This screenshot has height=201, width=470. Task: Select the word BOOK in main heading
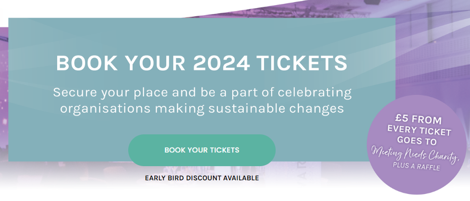click(87, 63)
